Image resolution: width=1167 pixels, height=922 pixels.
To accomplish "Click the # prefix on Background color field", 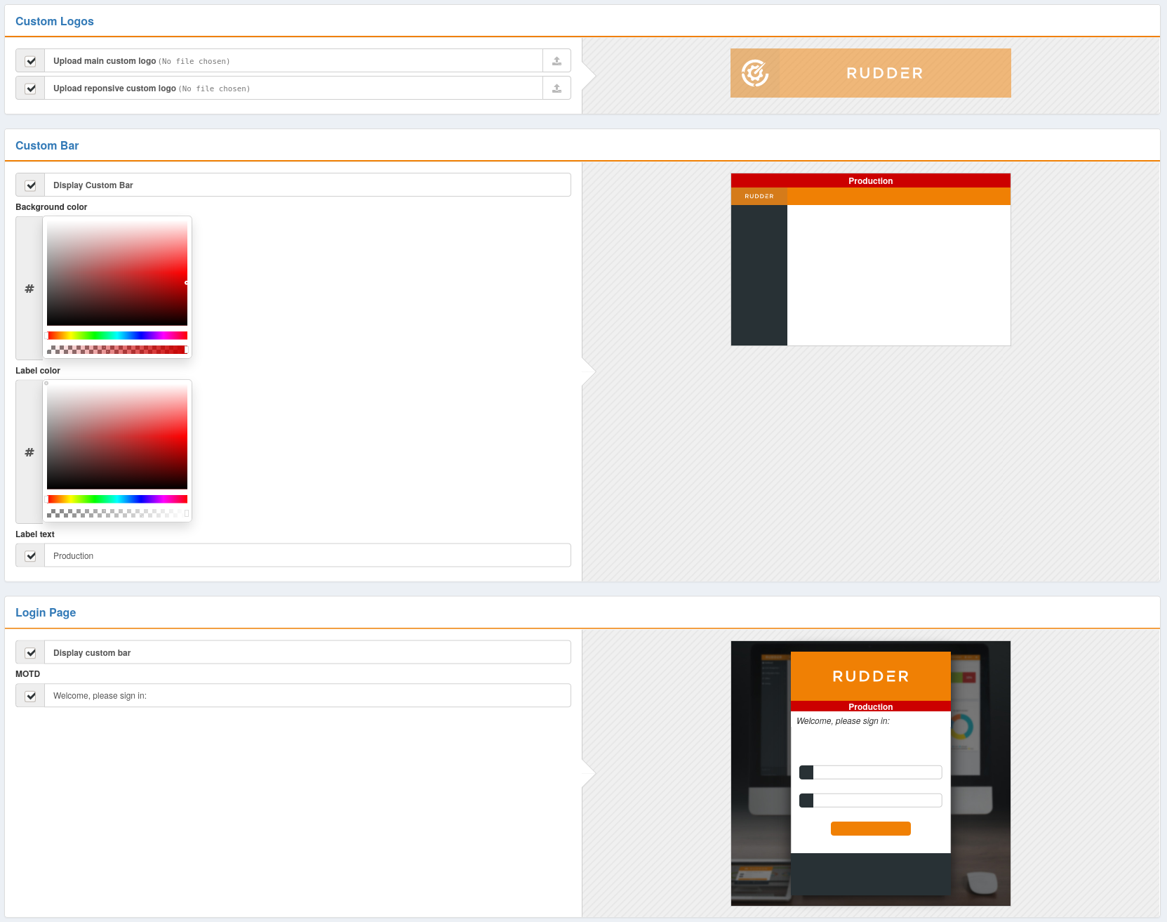I will [29, 288].
